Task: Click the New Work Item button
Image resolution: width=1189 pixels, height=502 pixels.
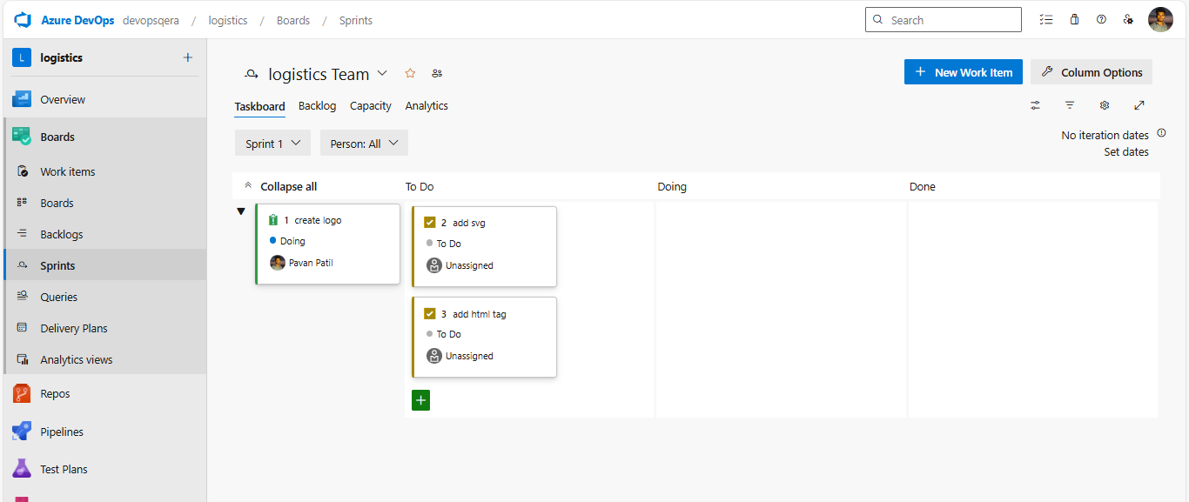Action: click(964, 72)
